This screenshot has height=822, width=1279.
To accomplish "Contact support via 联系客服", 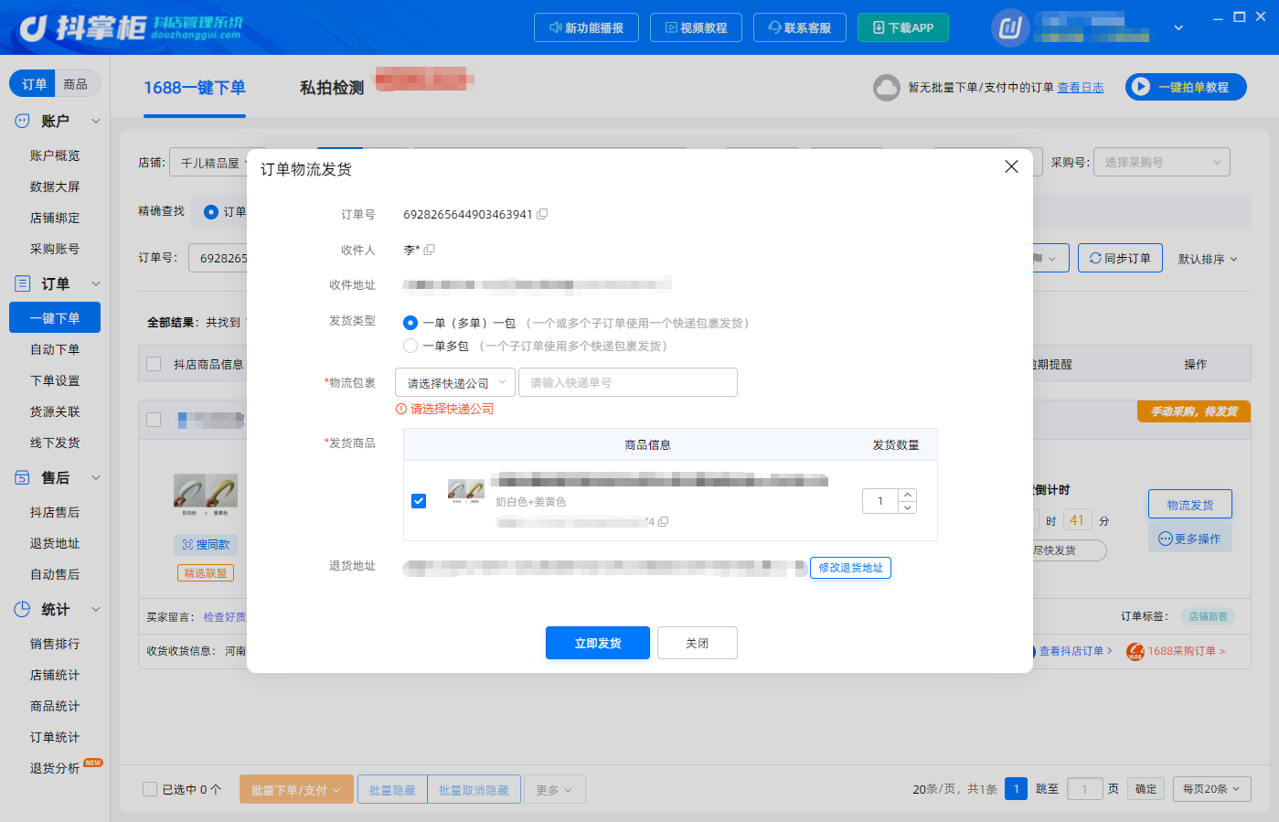I will [800, 27].
